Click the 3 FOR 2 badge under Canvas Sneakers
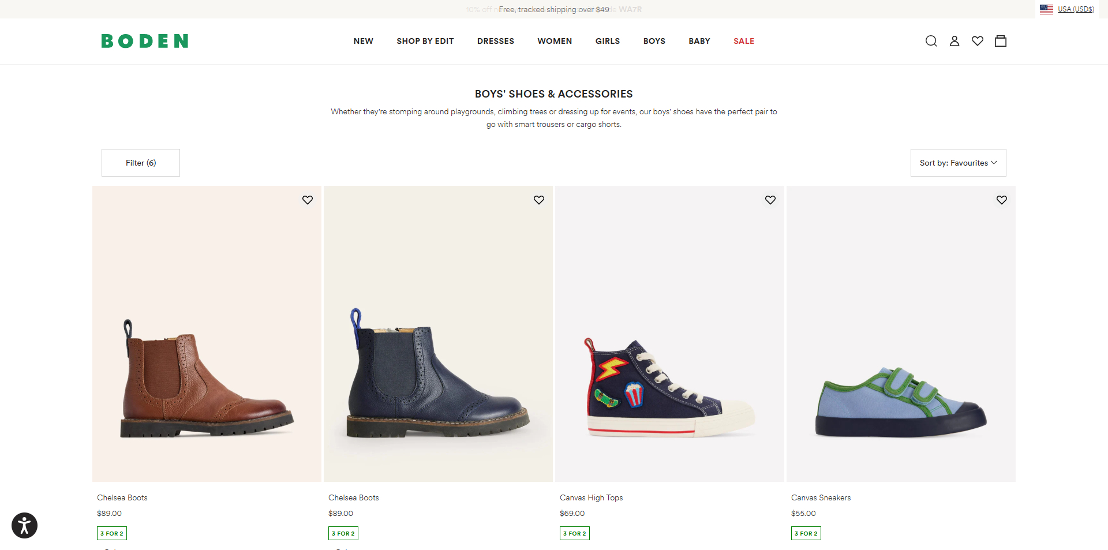 pyautogui.click(x=806, y=533)
